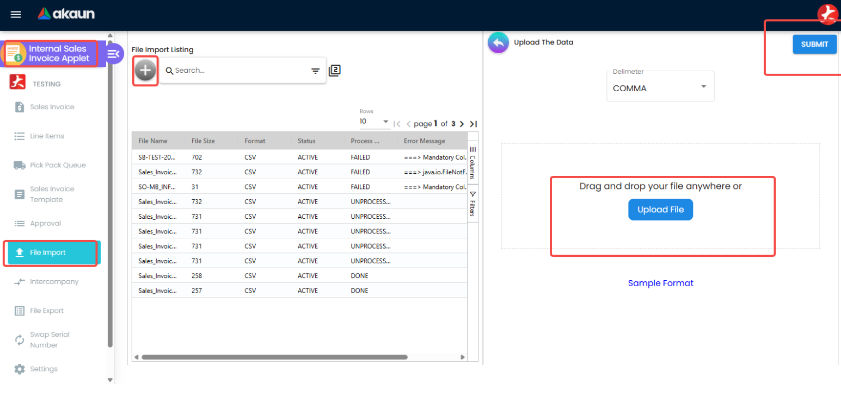Open the filter icon beside the search bar
841x404 pixels.
point(316,71)
